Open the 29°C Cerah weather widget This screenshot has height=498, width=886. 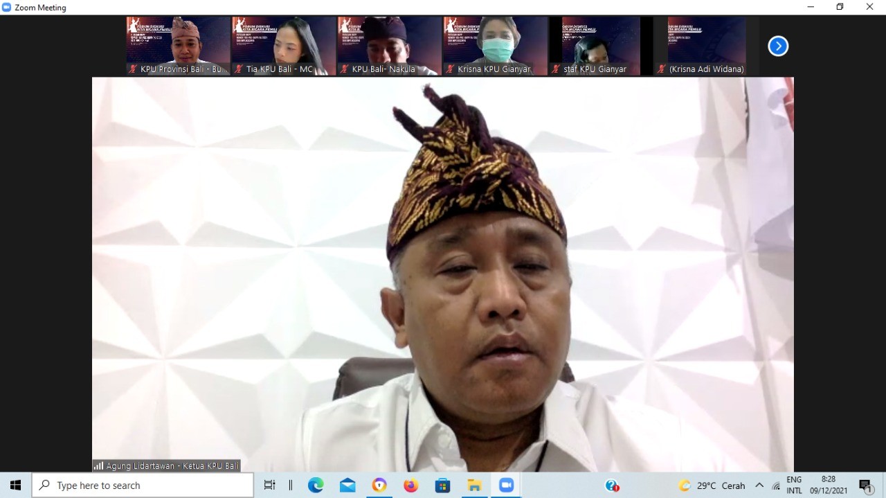click(x=712, y=486)
